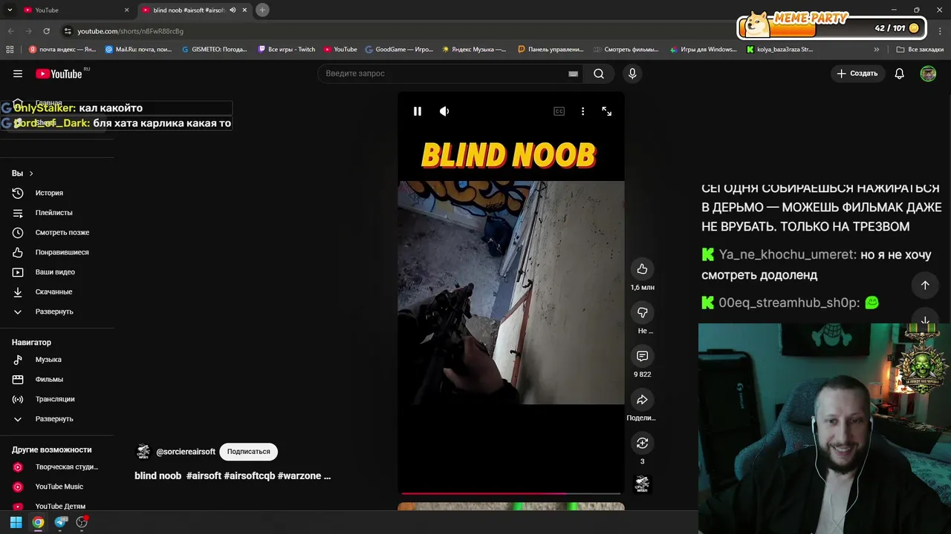Open the Windows Start button
The height and width of the screenshot is (534, 951).
point(16,522)
